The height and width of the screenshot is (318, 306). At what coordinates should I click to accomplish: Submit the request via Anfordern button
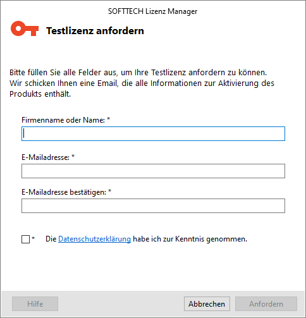click(266, 303)
